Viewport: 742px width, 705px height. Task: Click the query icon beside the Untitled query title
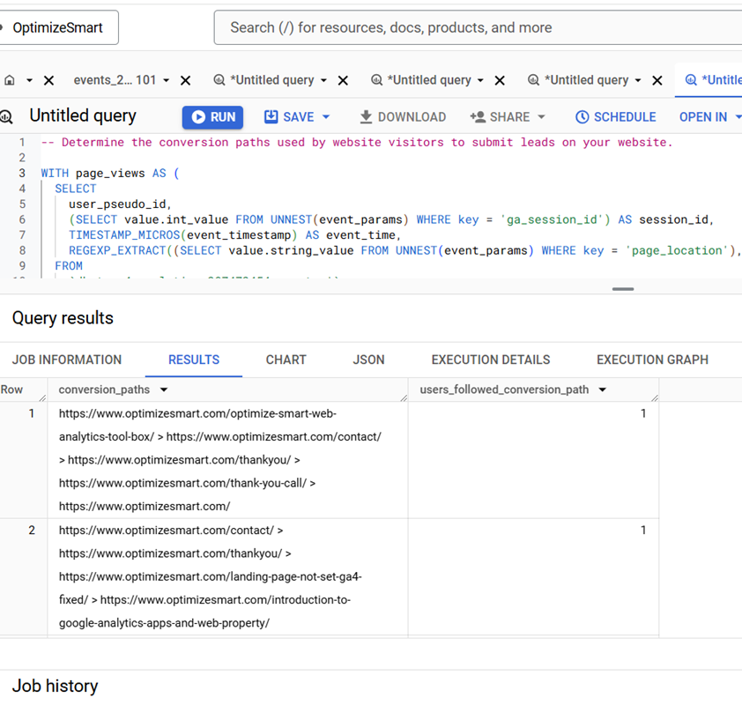pyautogui.click(x=7, y=116)
